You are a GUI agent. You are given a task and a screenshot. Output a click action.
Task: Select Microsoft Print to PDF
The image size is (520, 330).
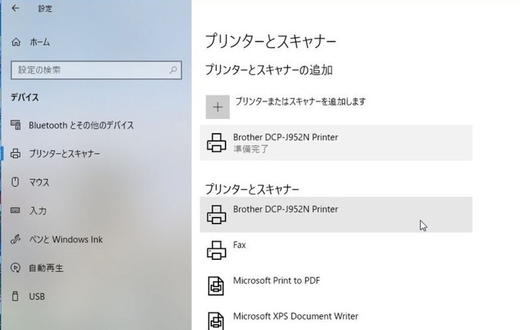coord(336,286)
